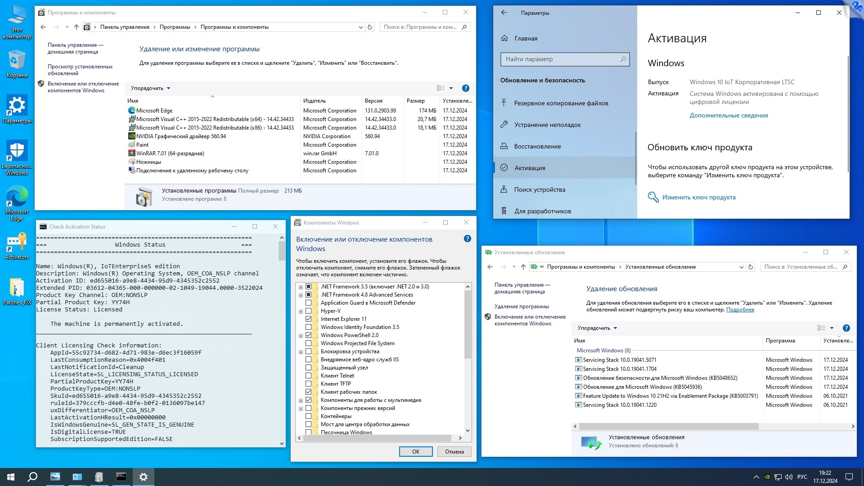Uncheck Internet Explorer 11 component
The height and width of the screenshot is (486, 864).
309,319
